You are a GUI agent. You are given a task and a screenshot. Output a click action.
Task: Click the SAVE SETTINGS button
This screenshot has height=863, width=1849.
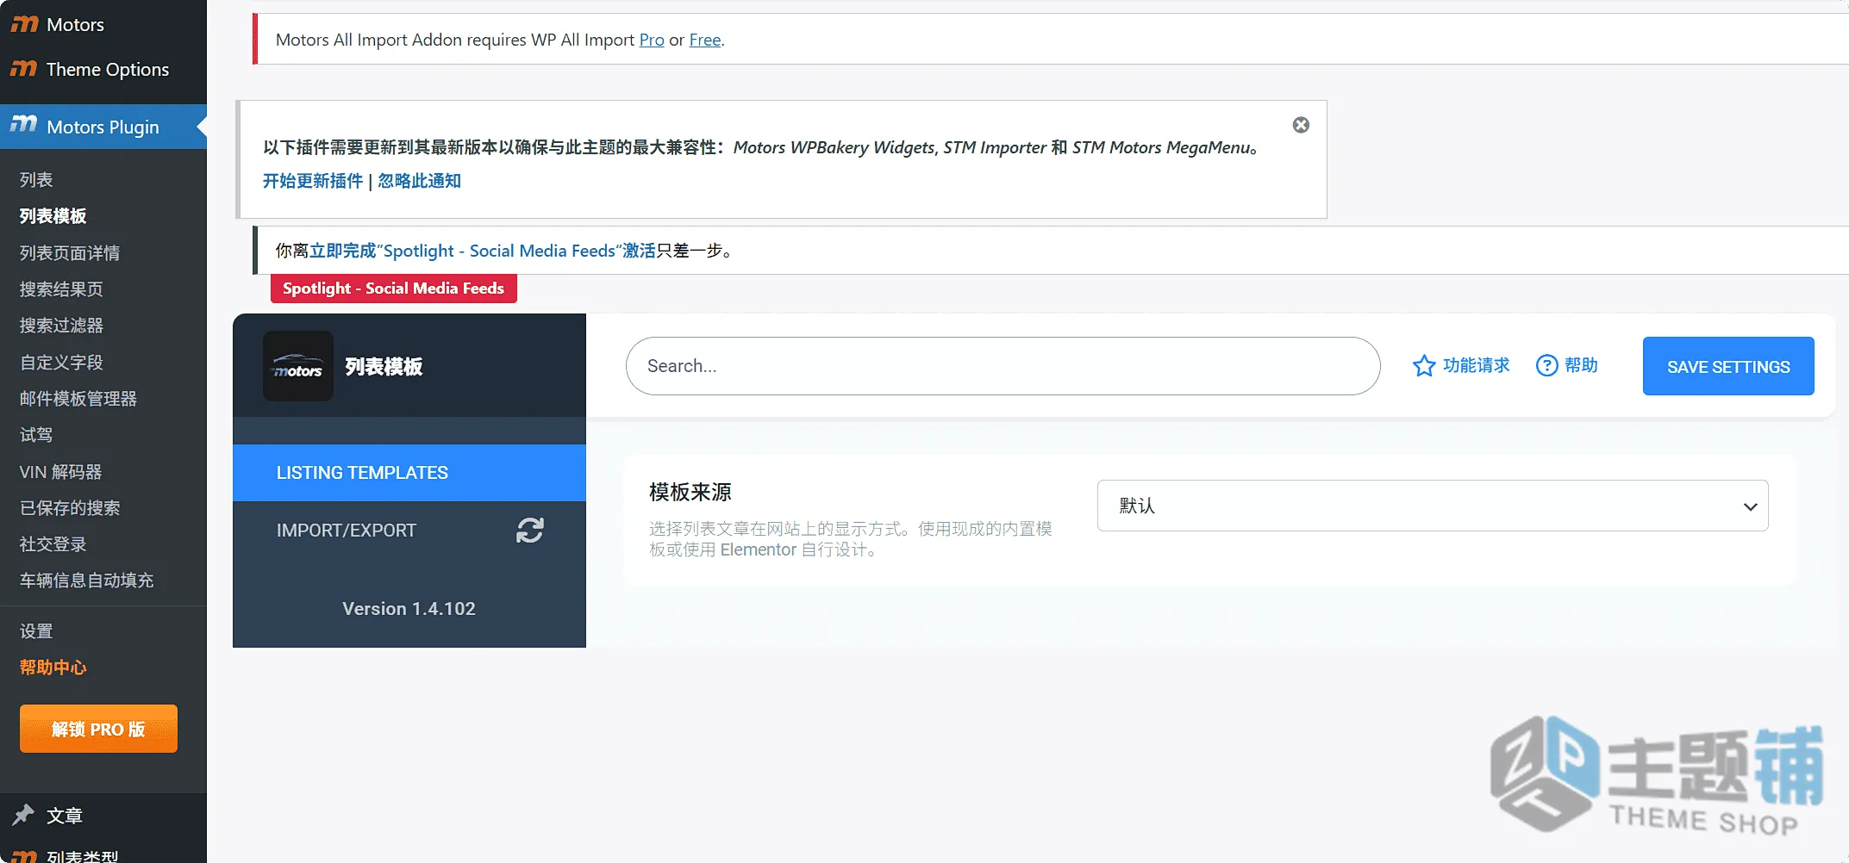pyautogui.click(x=1728, y=366)
